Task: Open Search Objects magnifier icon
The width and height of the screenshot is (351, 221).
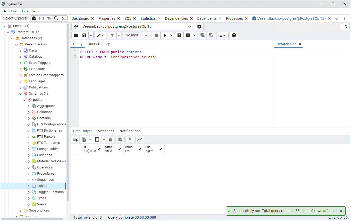Action: coord(56,18)
